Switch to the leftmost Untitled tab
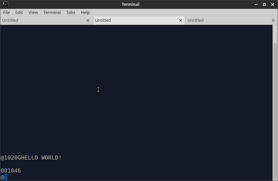The height and width of the screenshot is (181, 278). click(x=41, y=20)
